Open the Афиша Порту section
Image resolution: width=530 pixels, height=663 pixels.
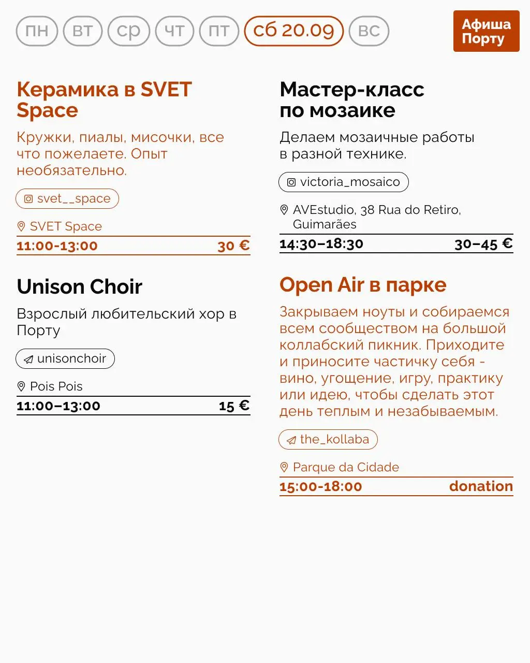486,31
